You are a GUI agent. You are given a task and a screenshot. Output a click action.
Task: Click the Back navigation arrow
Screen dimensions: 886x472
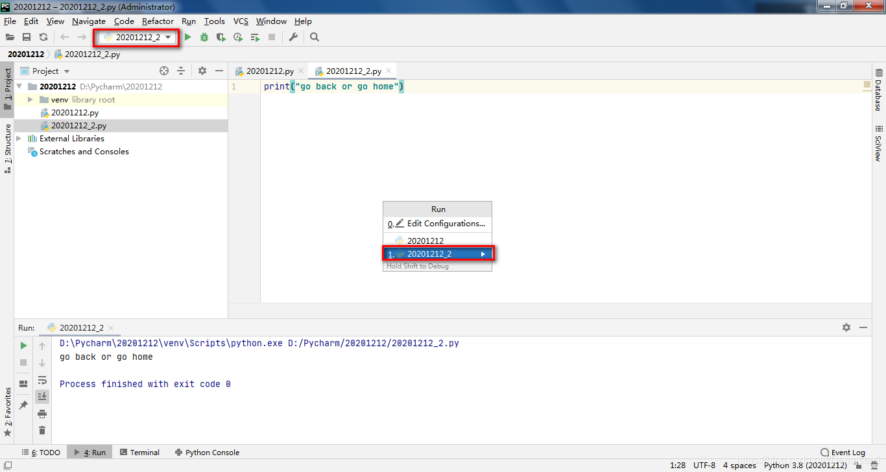tap(64, 37)
